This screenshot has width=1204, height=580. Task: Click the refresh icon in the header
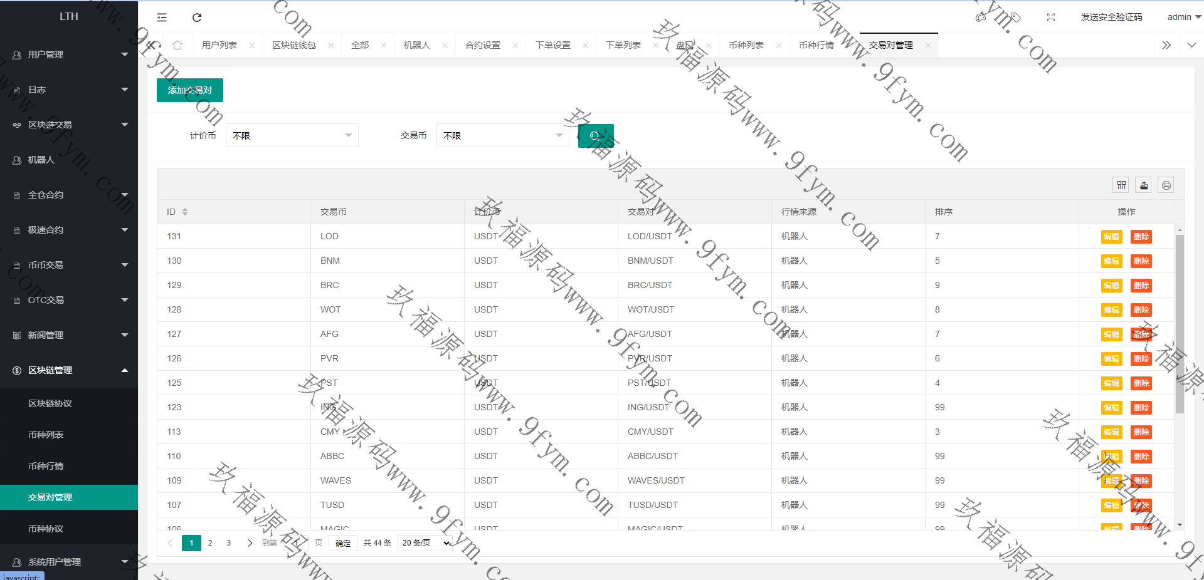pos(197,18)
